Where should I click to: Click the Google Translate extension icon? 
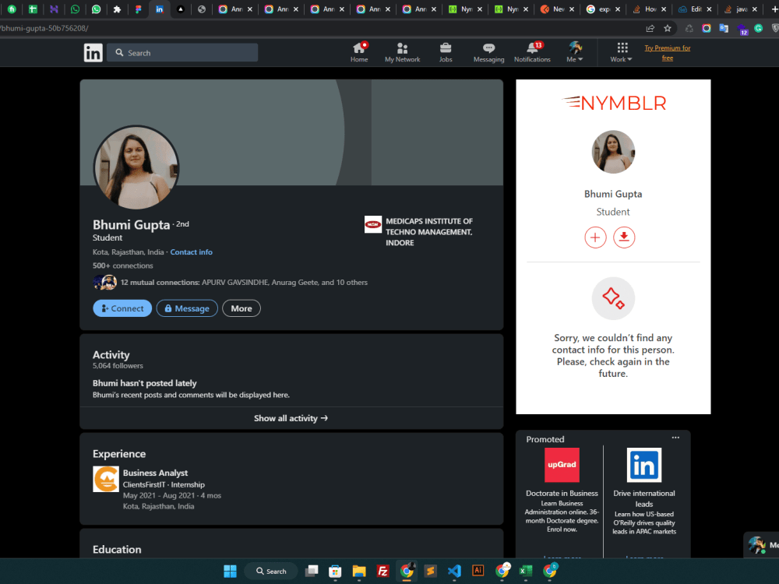tap(724, 28)
